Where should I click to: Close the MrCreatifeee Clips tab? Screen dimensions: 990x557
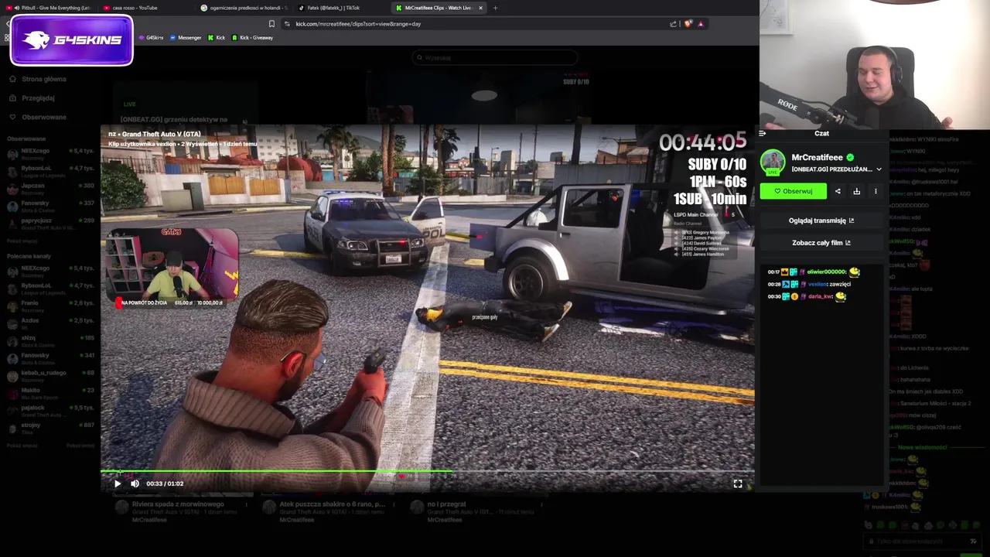(x=480, y=8)
